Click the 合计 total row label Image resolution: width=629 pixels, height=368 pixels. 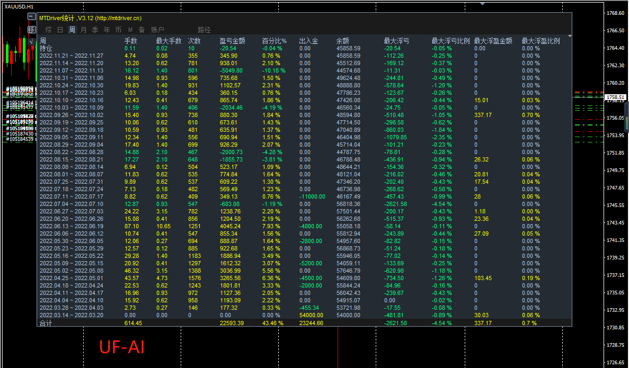click(46, 323)
